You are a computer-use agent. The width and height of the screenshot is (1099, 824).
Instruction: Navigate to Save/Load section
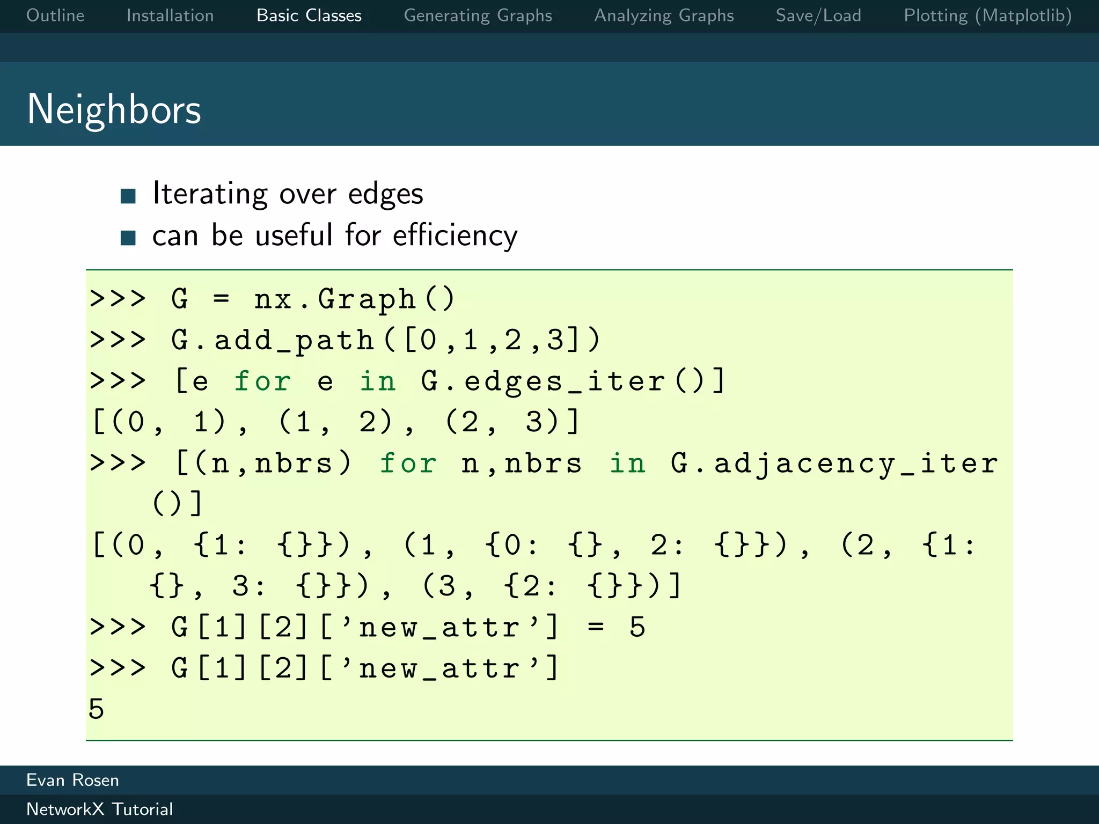click(818, 16)
